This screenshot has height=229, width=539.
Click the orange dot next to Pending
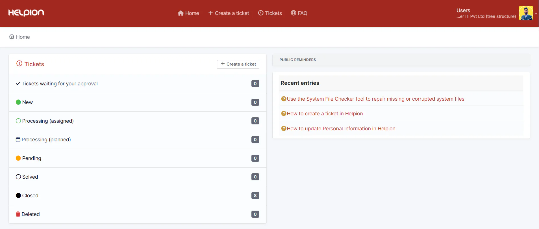18,158
